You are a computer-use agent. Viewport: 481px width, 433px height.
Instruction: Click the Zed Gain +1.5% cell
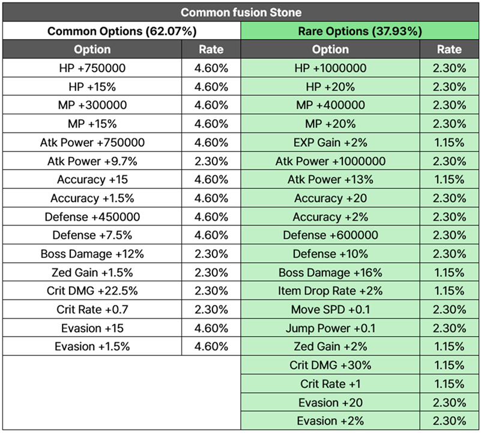92,272
